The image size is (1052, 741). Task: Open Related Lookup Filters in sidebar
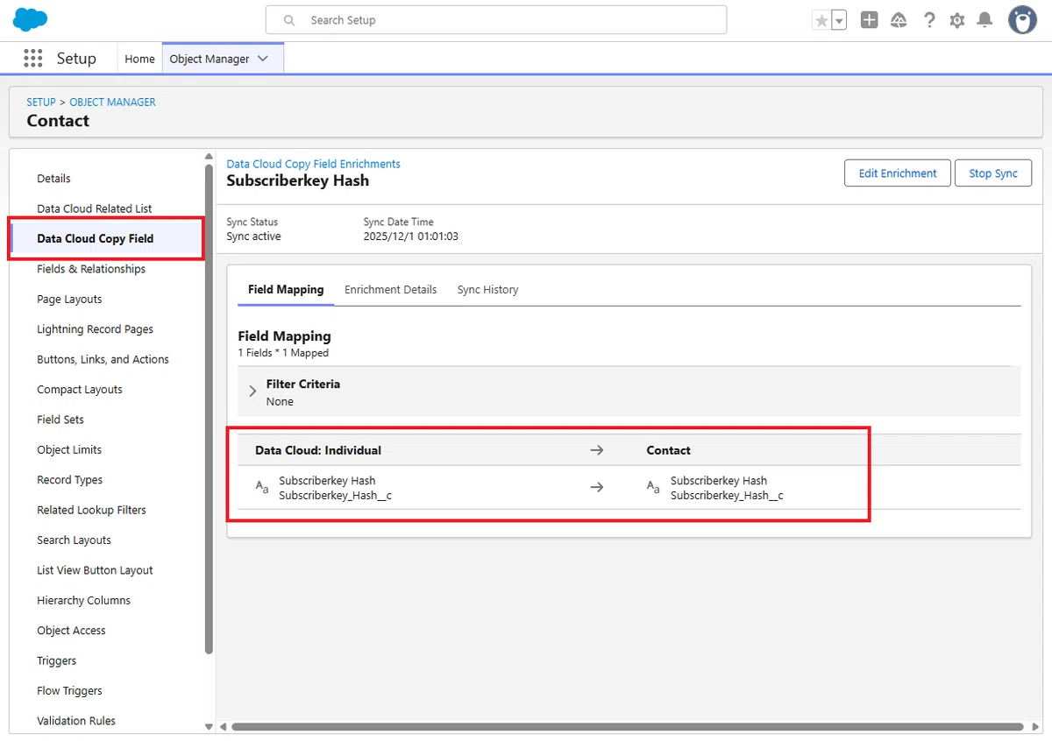coord(91,510)
